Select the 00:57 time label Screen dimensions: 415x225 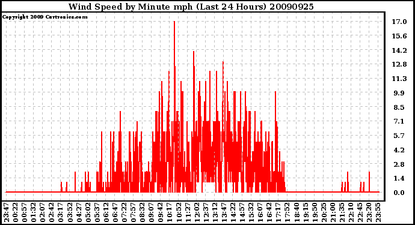[x=25, y=212]
